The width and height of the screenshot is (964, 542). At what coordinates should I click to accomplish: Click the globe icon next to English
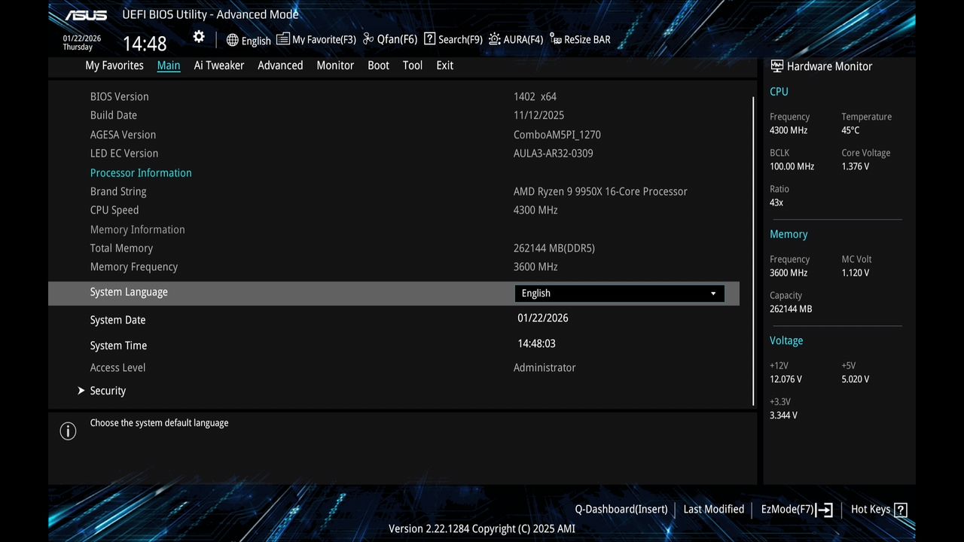[232, 40]
